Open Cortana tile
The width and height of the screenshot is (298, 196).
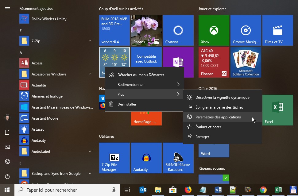coord(178,30)
